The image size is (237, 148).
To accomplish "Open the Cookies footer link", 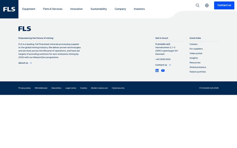I will tap(84, 88).
